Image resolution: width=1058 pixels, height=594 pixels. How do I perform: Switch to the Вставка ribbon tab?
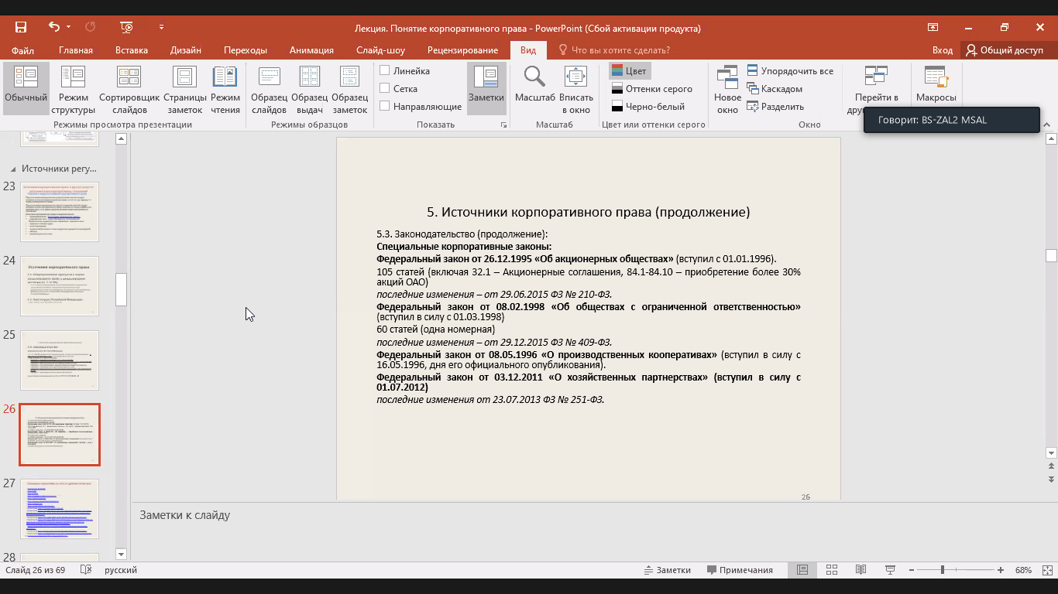pos(132,50)
